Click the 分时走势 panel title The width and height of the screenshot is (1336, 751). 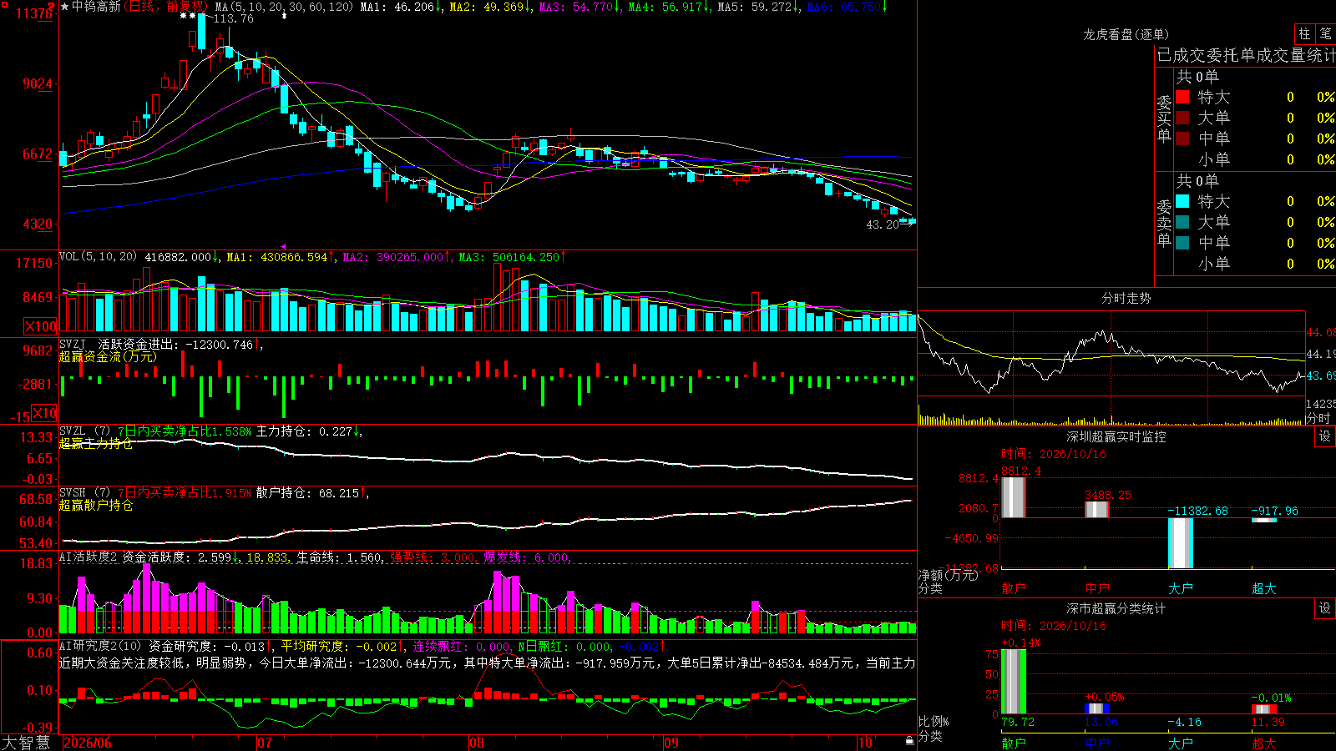pos(1126,298)
